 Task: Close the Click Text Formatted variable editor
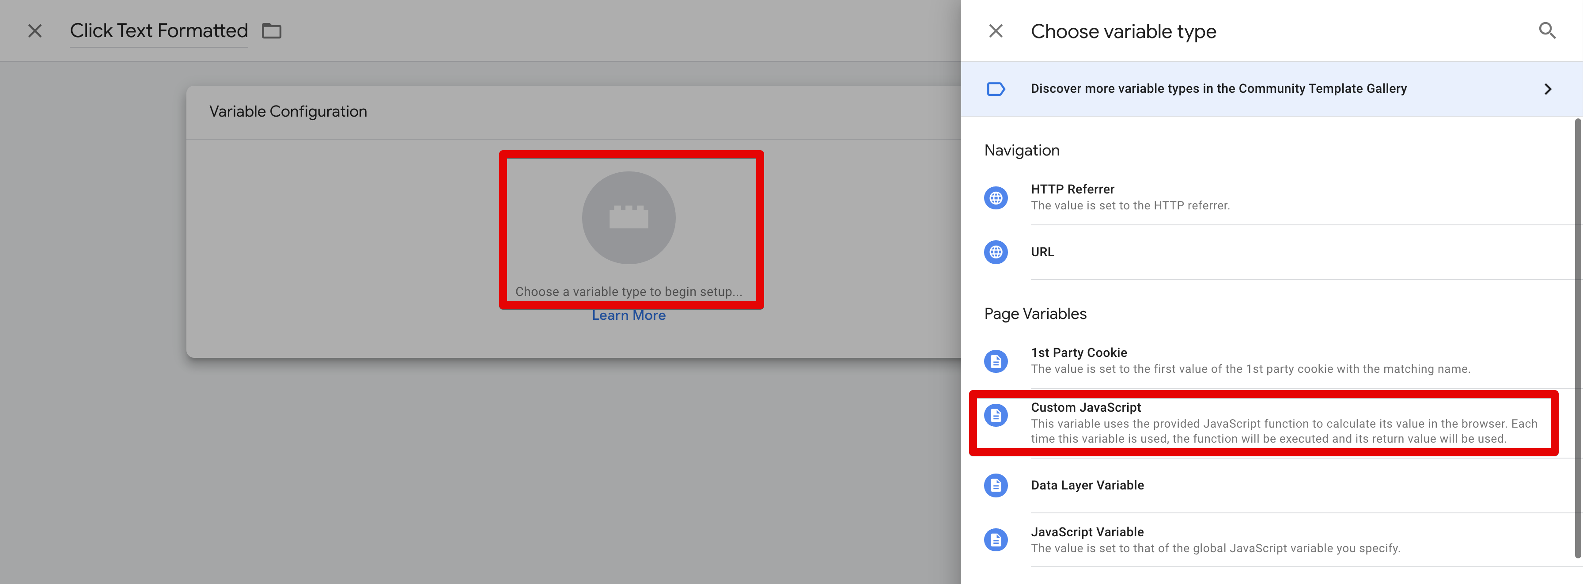35,31
